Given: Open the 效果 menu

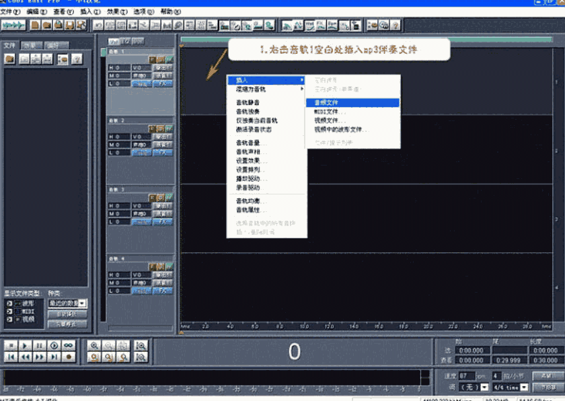Looking at the screenshot, I should point(116,12).
